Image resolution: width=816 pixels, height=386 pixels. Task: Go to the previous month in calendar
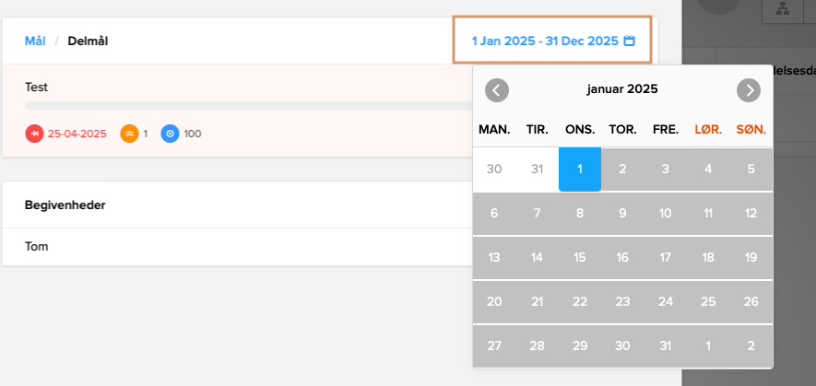point(497,90)
